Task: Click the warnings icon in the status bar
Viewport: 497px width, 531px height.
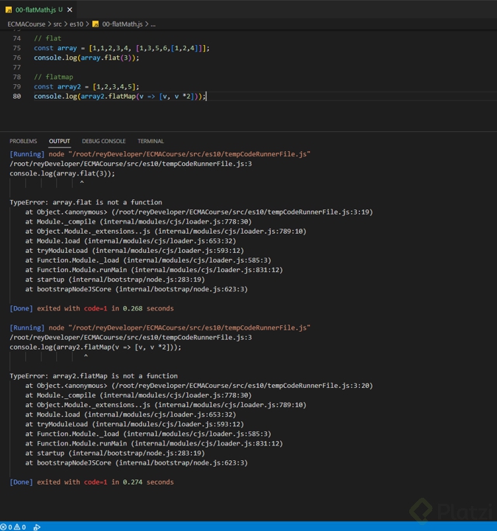Action: 18,527
